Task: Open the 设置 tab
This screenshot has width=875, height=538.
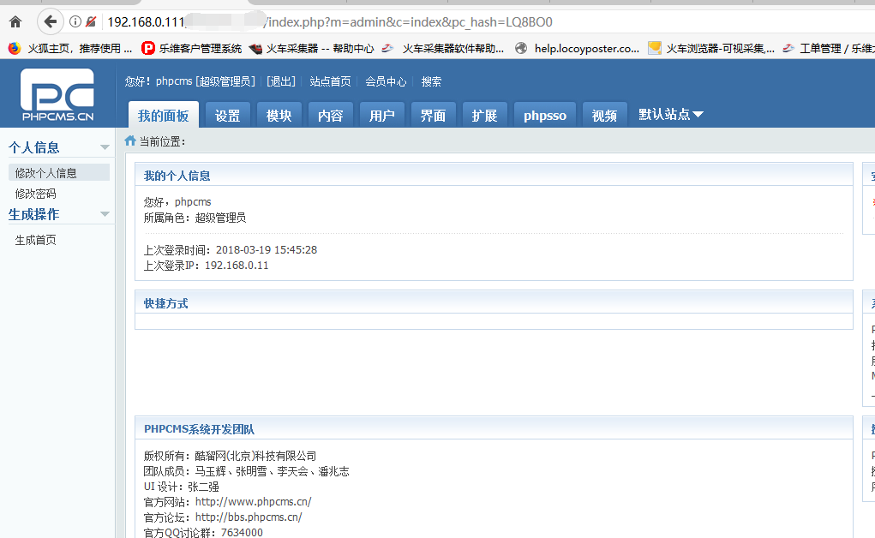Action: 228,116
